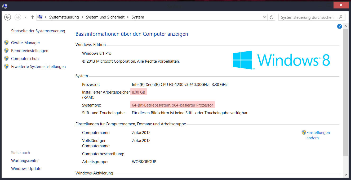Open Erweiterte Systemeinstellungen
351x180 pixels.
click(x=38, y=67)
